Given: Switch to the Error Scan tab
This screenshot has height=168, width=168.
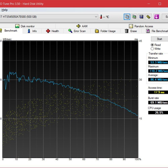Looking at the screenshot, I should (x=77, y=31).
